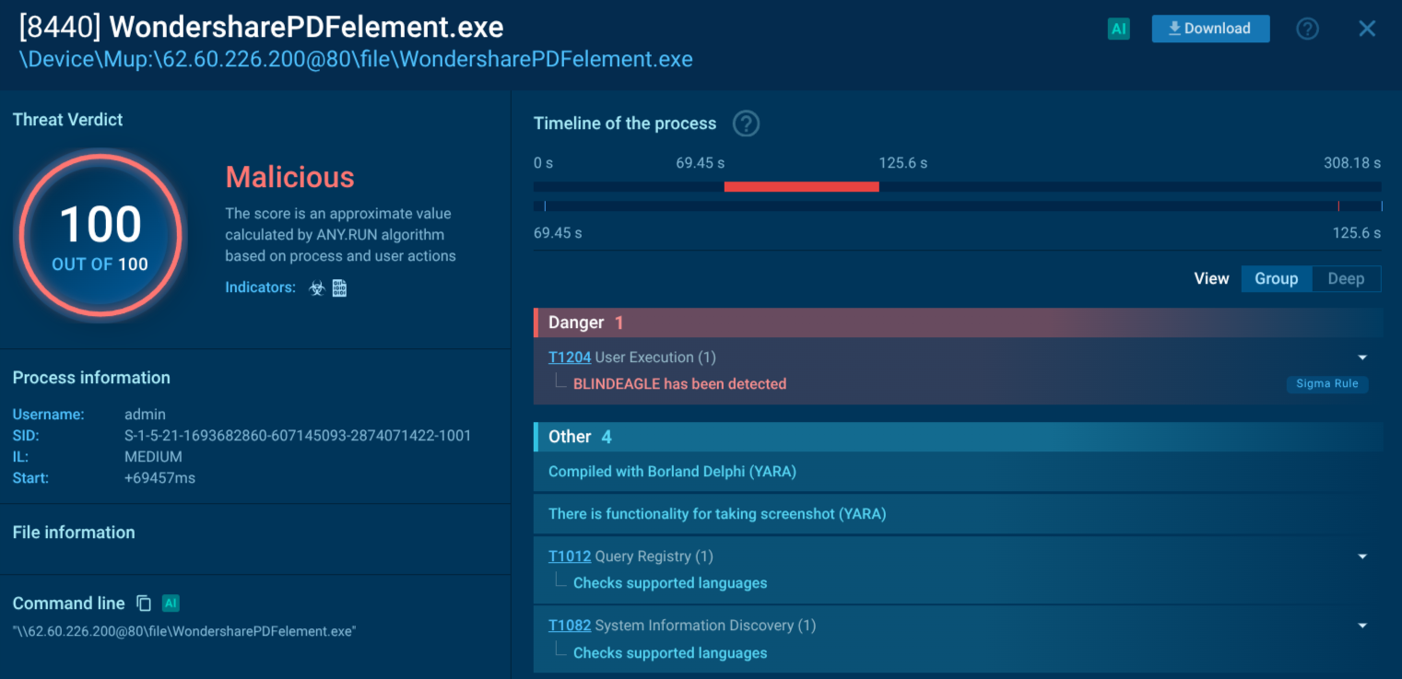Click the Malicious verdict label
The height and width of the screenshot is (679, 1402).
pyautogui.click(x=289, y=177)
